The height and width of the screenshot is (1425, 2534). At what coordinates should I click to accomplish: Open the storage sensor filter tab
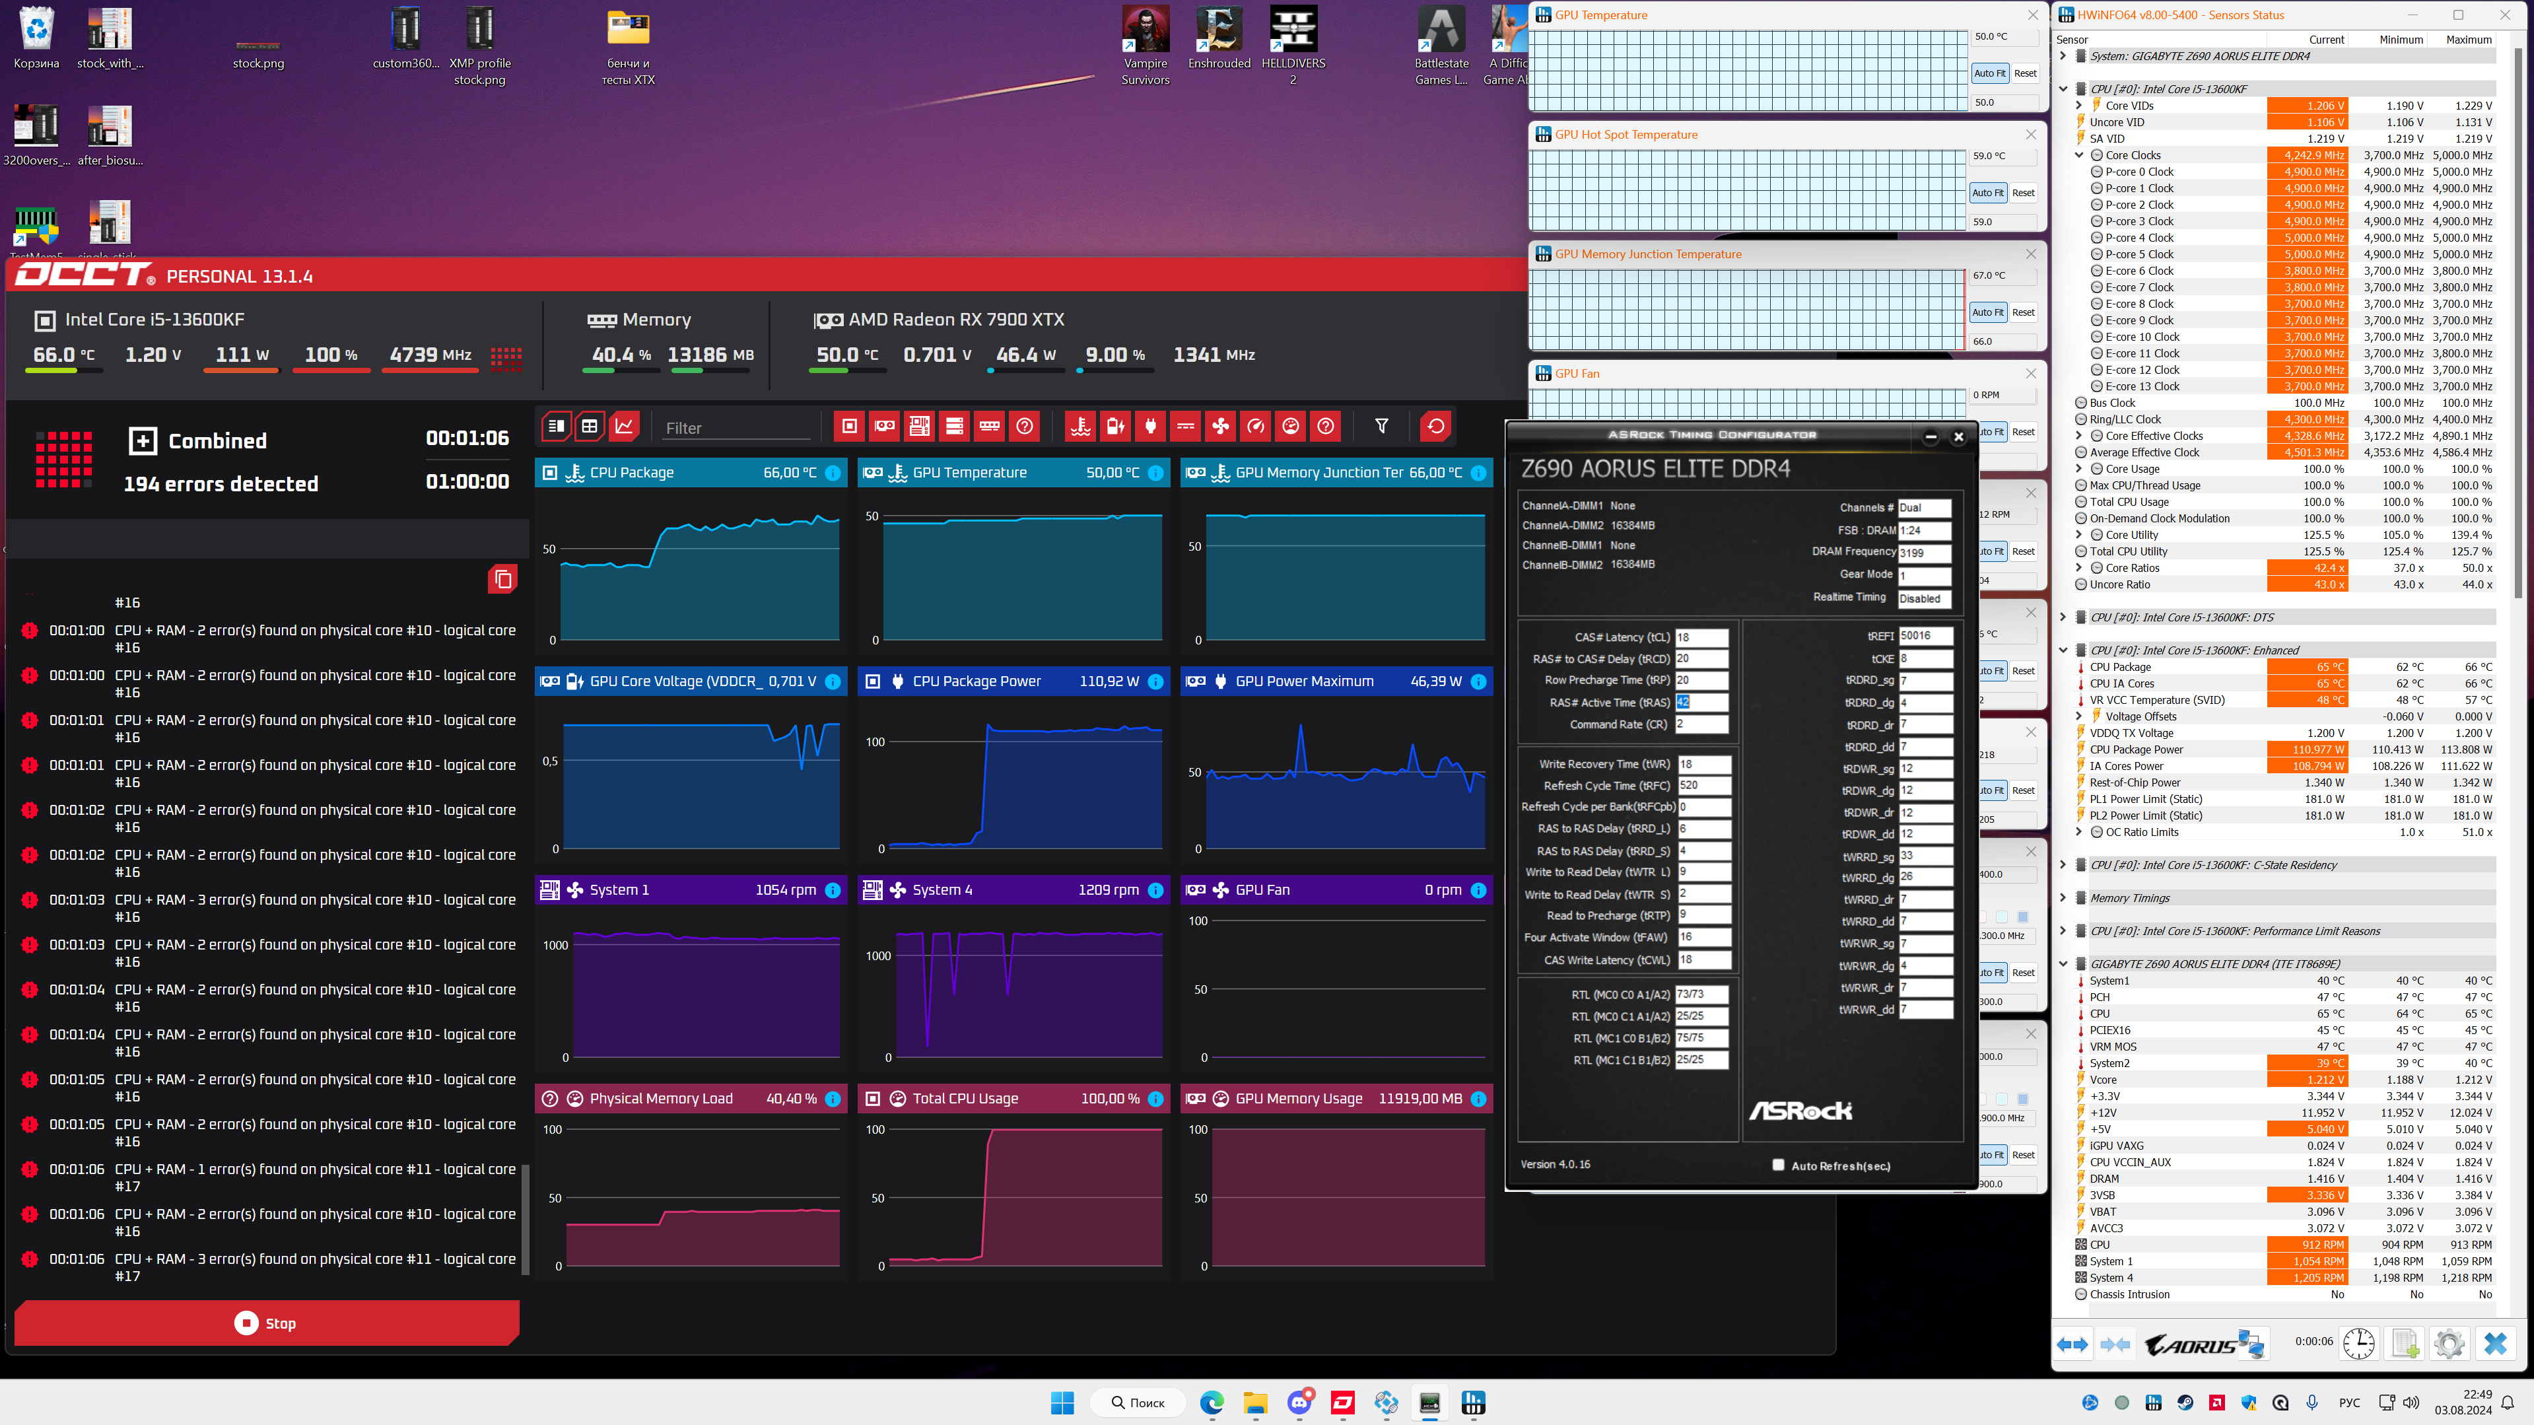click(x=954, y=426)
